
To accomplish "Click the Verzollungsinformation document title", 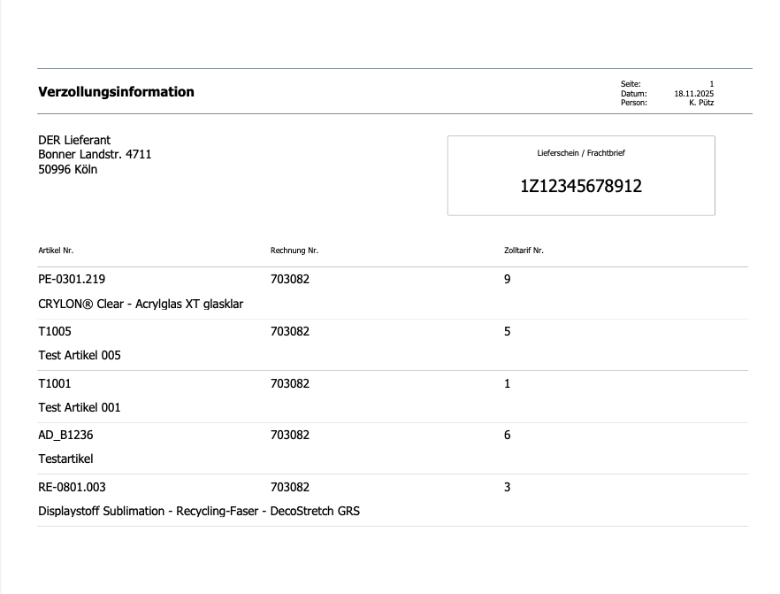I will coord(116,92).
